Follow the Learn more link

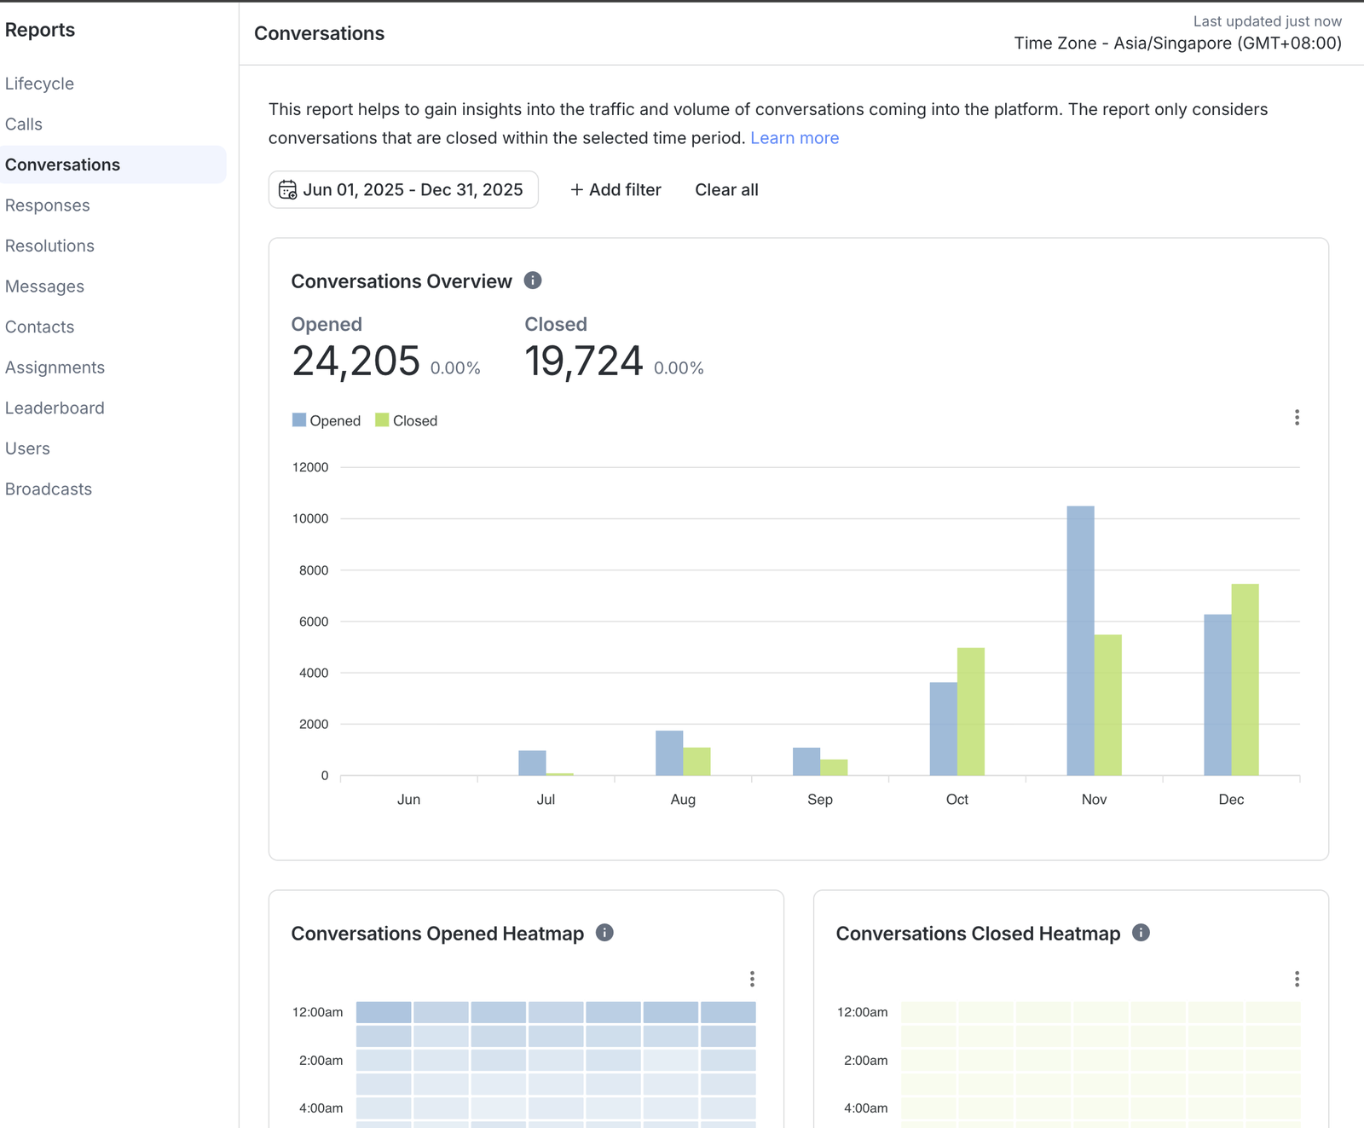[795, 138]
